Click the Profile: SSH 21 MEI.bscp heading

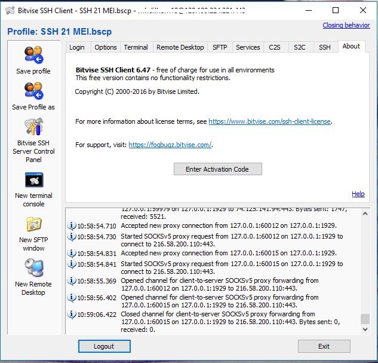tap(59, 32)
